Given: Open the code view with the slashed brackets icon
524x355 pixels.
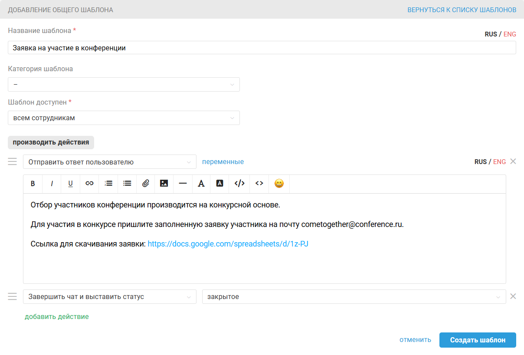Looking at the screenshot, I should (x=239, y=184).
